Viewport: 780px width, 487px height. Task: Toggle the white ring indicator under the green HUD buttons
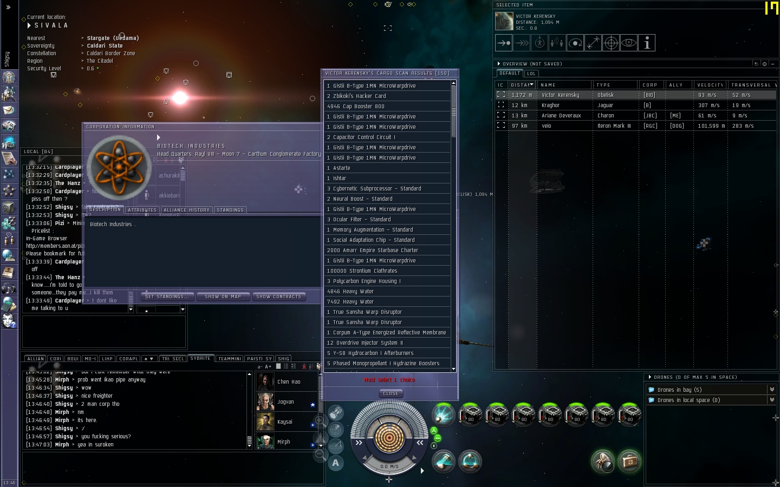[434, 446]
